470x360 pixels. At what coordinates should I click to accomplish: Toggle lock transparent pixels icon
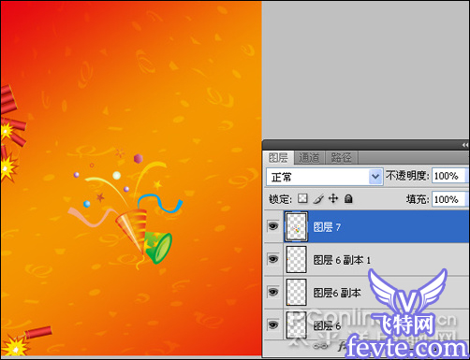point(302,198)
